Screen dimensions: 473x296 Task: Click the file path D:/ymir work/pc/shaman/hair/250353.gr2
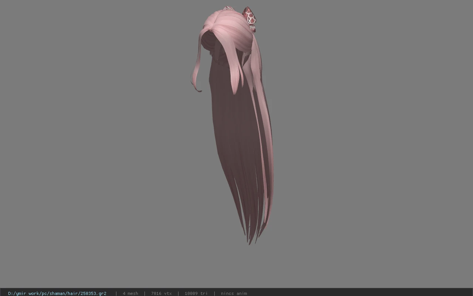tap(57, 293)
